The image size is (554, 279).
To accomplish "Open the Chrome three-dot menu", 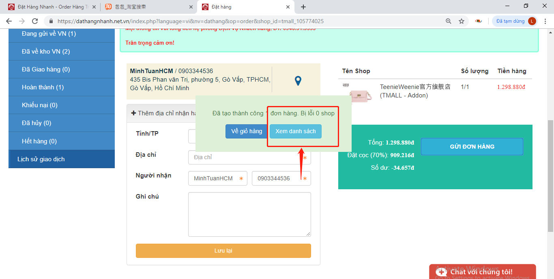I will (545, 21).
